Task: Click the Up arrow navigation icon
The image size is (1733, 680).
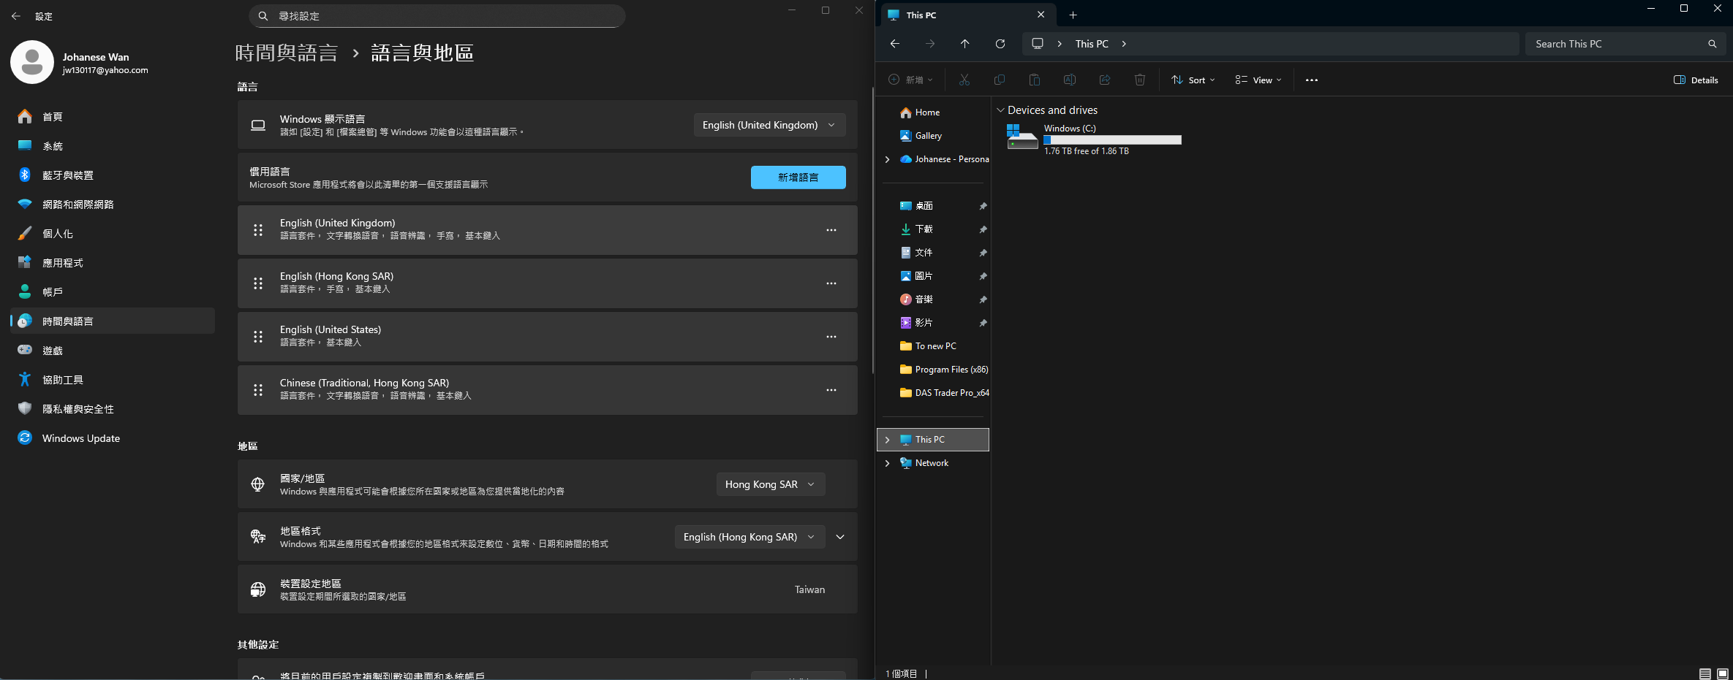Action: click(965, 44)
